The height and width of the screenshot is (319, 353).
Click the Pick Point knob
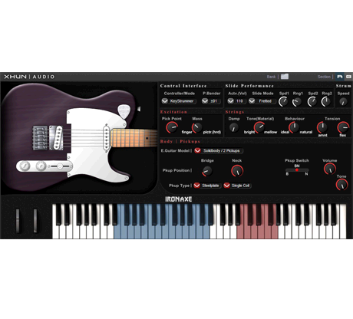coord(172,127)
